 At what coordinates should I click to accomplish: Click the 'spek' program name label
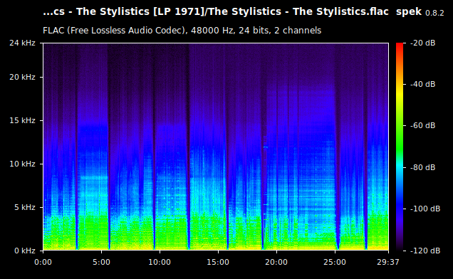409,12
